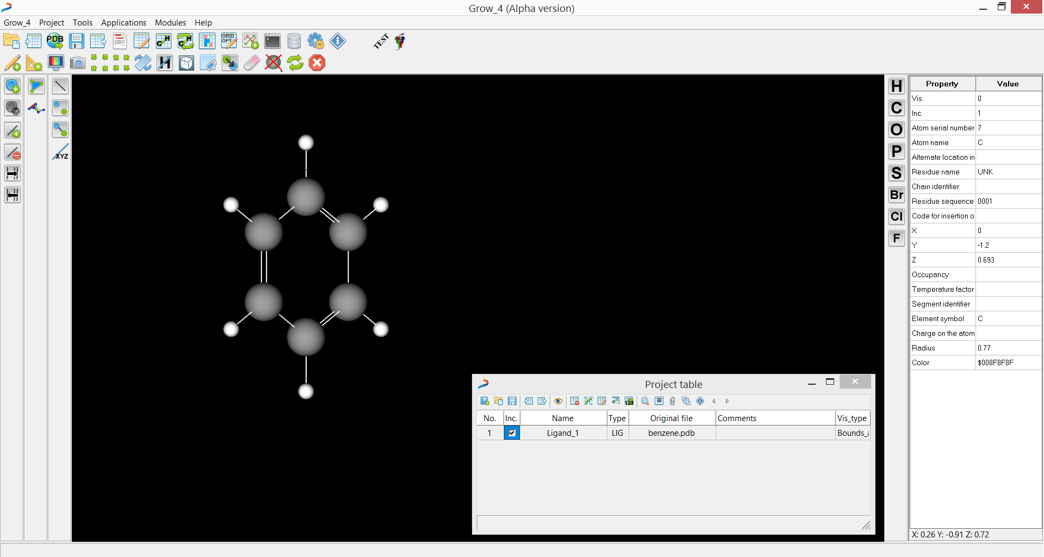The height and width of the screenshot is (557, 1044).
Task: Click the Color value $008F8F8F cell
Action: click(1009, 362)
